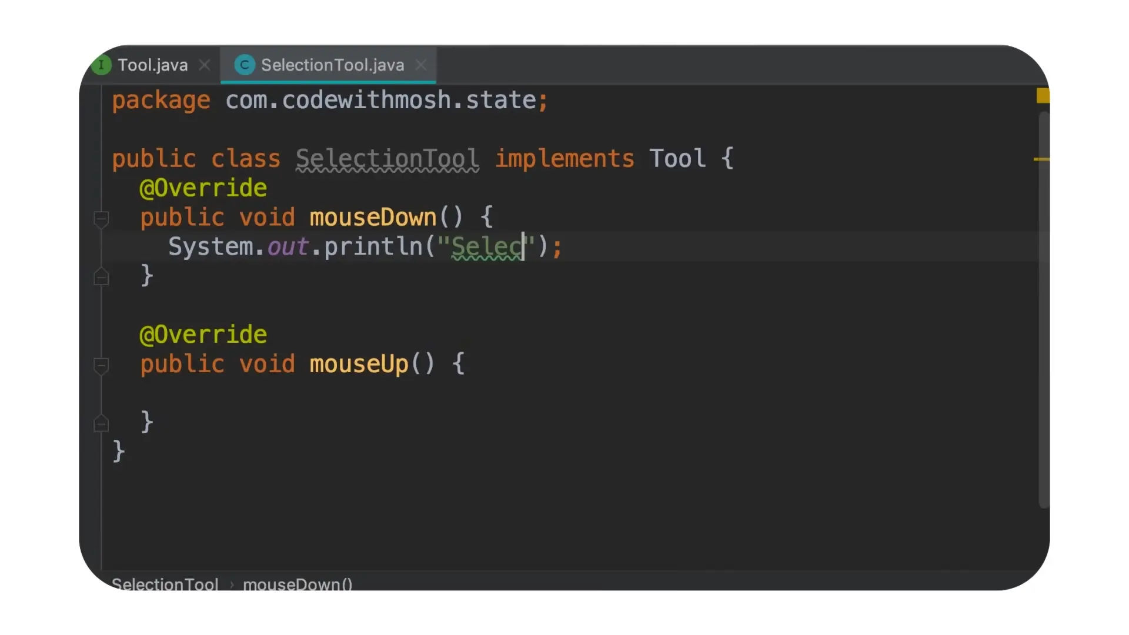Click the yellow inspection status indicator
This screenshot has height=635, width=1129.
1043,95
